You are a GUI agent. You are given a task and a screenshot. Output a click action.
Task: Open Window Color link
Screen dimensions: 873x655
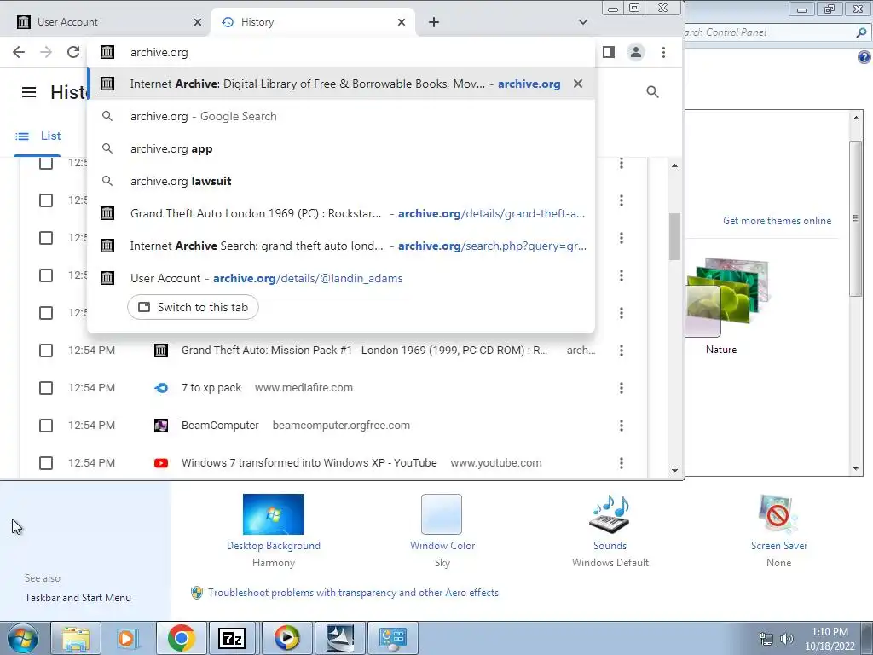pyautogui.click(x=442, y=546)
